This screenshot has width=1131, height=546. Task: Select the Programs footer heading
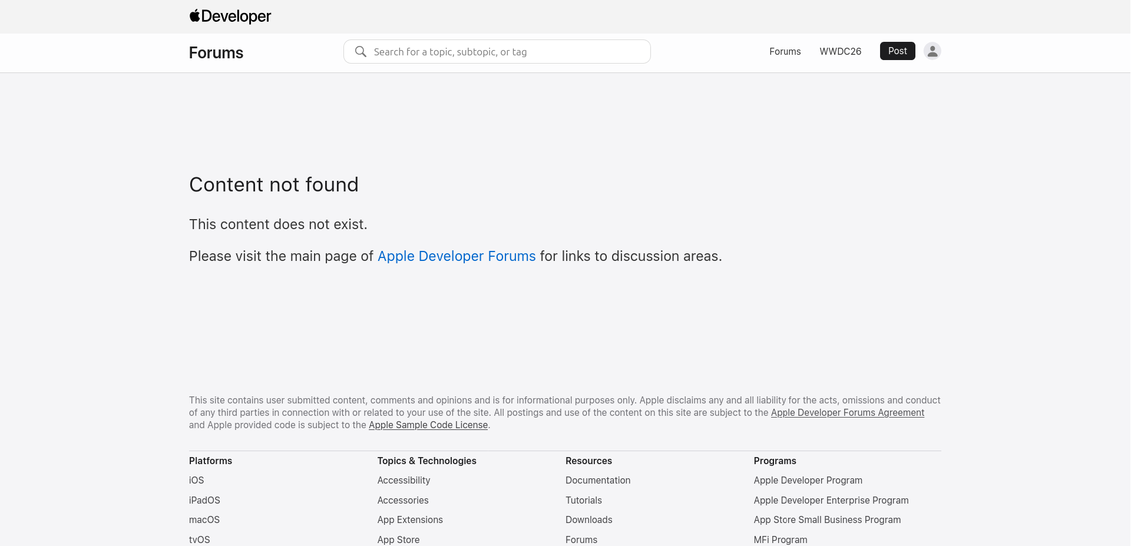pos(775,461)
